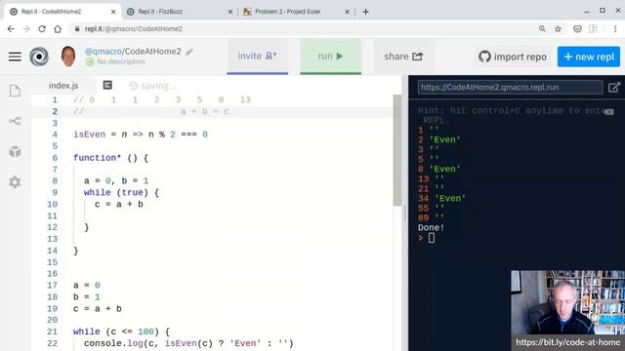Screen dimensions: 625x351
Task: Click the "34 'Even'" console line
Action: 441,198
